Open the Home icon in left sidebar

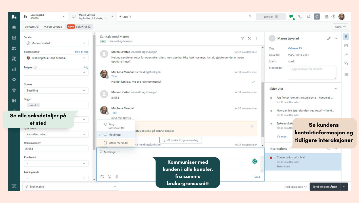click(x=14, y=27)
